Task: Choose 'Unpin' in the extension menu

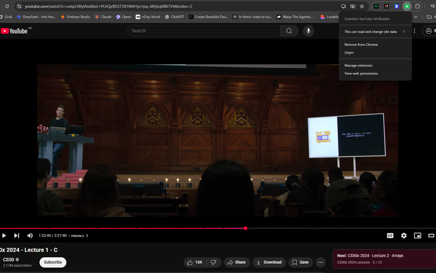Action: click(x=349, y=52)
